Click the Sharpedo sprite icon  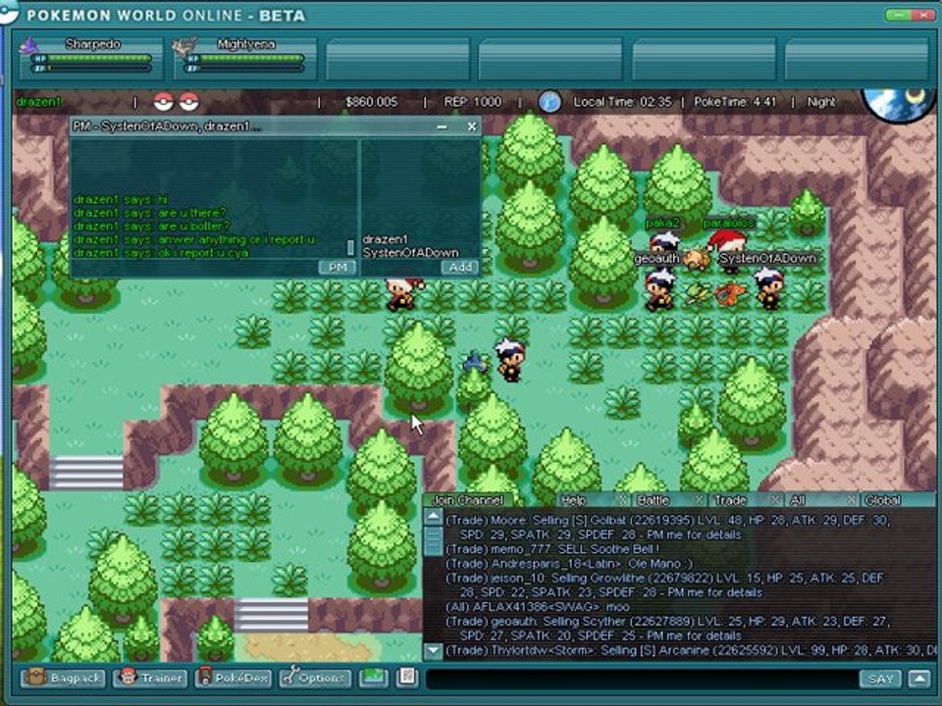(x=28, y=46)
